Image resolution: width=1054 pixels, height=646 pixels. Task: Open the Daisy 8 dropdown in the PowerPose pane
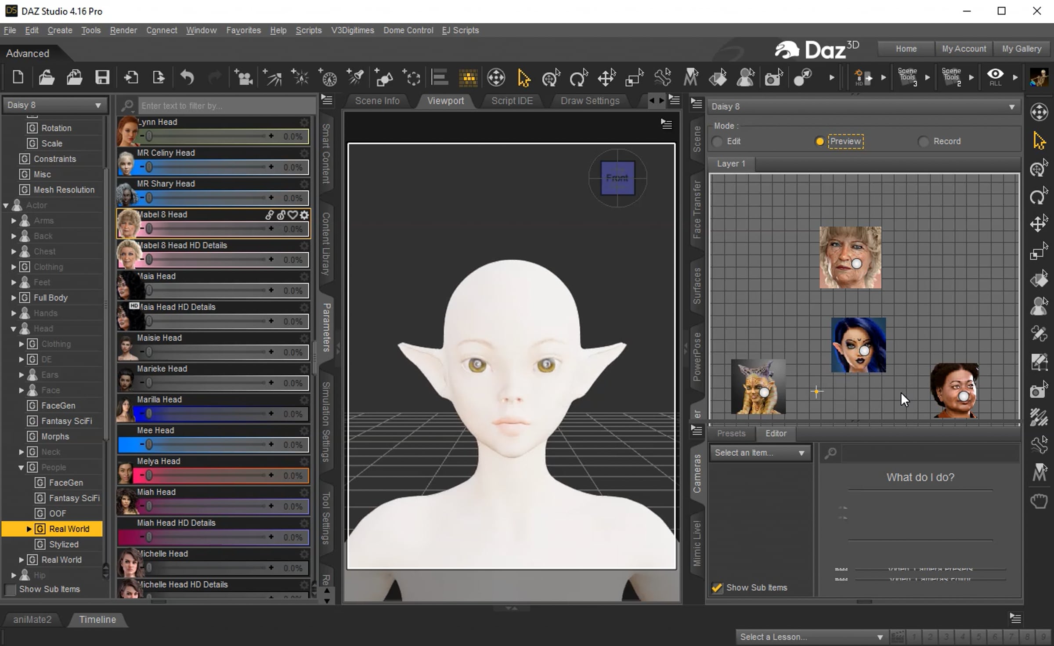[x=863, y=106]
